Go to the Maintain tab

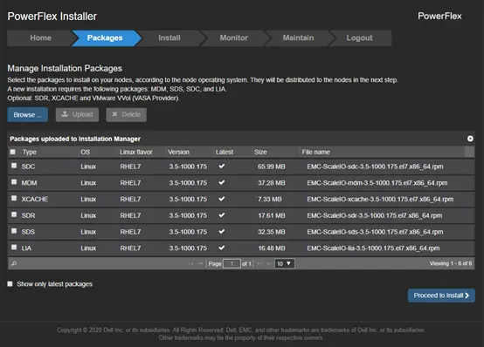[x=298, y=37]
